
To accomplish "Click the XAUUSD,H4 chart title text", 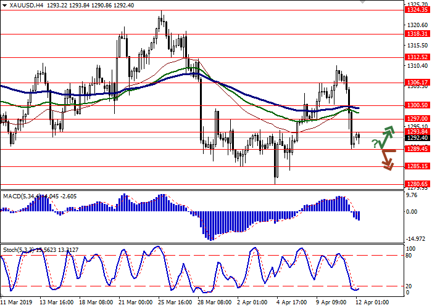I will coord(23,5).
